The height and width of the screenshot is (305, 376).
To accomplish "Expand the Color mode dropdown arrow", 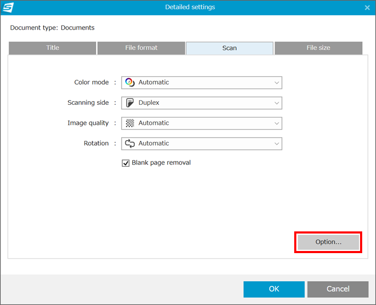I will 277,83.
